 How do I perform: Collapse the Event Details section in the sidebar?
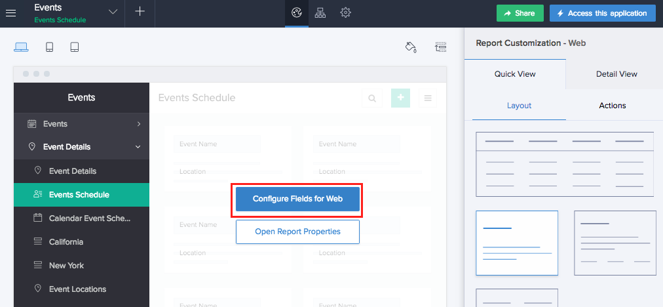[x=138, y=147]
